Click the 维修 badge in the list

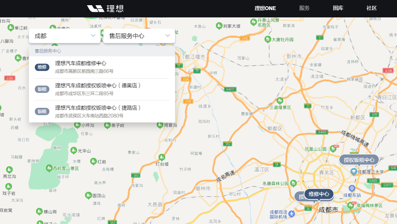point(42,67)
